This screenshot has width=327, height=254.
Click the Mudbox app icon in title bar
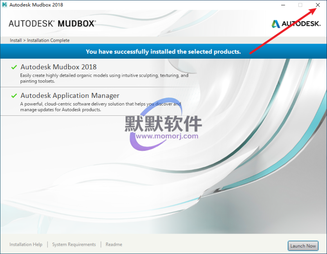coord(4,5)
